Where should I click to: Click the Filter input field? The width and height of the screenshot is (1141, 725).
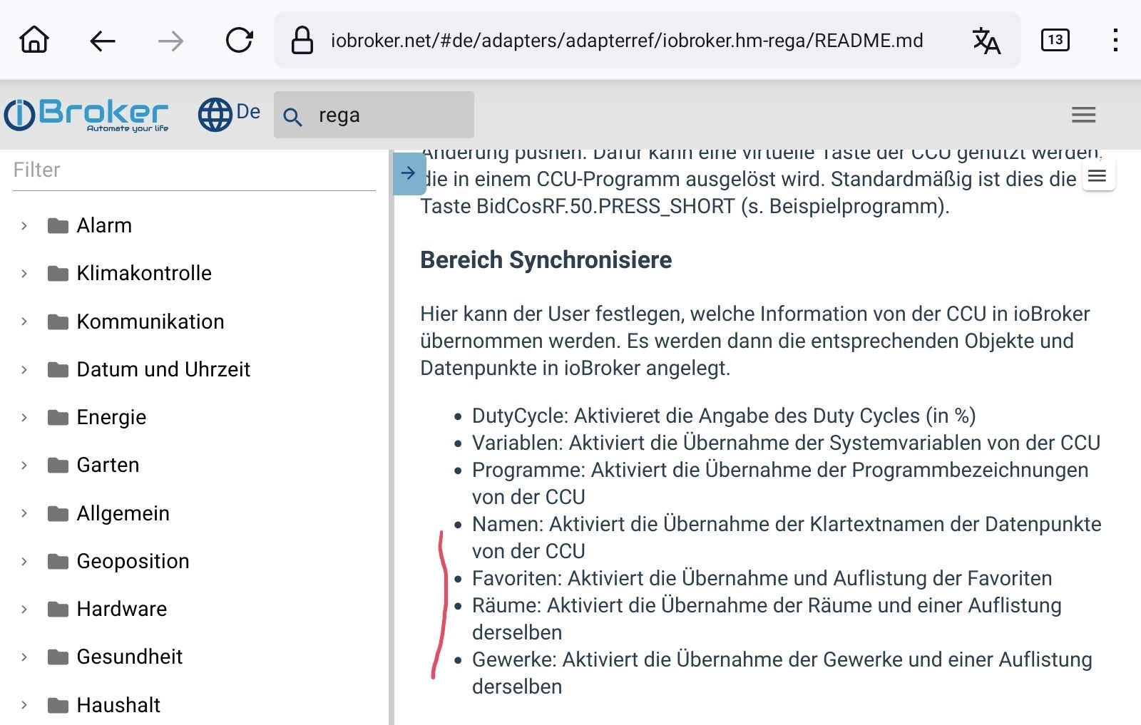point(194,170)
